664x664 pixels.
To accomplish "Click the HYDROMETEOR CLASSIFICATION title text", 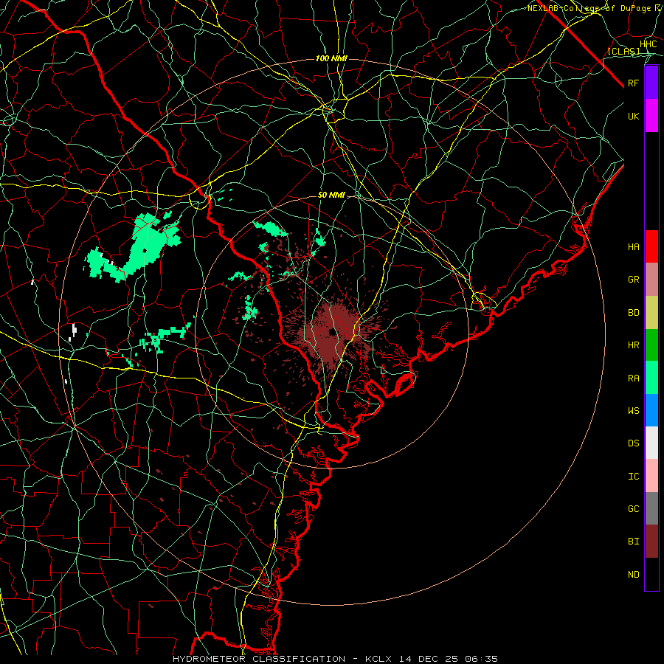I will (x=259, y=659).
